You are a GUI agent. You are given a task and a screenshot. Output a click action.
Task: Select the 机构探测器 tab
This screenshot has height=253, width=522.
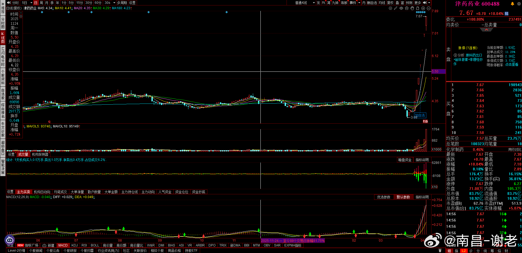[x=40, y=154]
